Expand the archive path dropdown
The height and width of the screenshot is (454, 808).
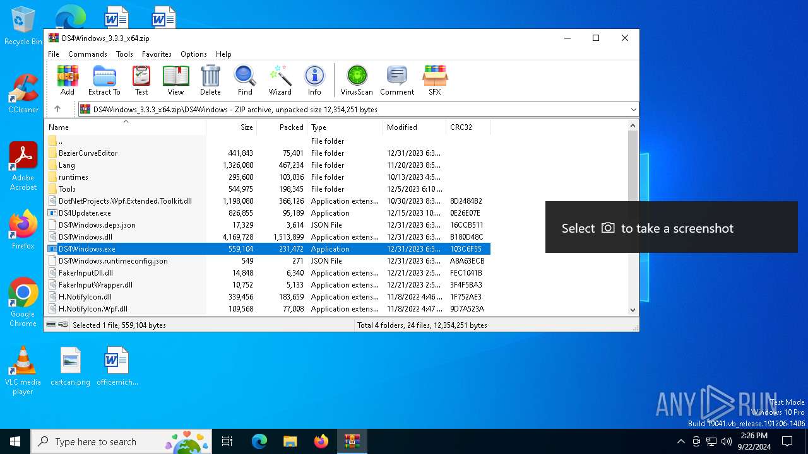633,110
